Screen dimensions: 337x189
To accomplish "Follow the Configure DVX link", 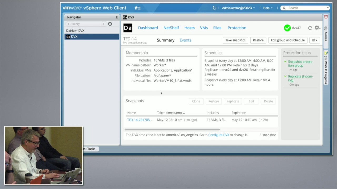I will (219, 135).
